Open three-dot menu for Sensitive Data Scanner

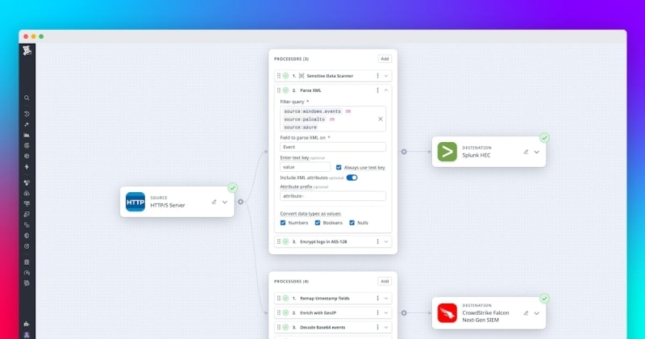tap(377, 75)
